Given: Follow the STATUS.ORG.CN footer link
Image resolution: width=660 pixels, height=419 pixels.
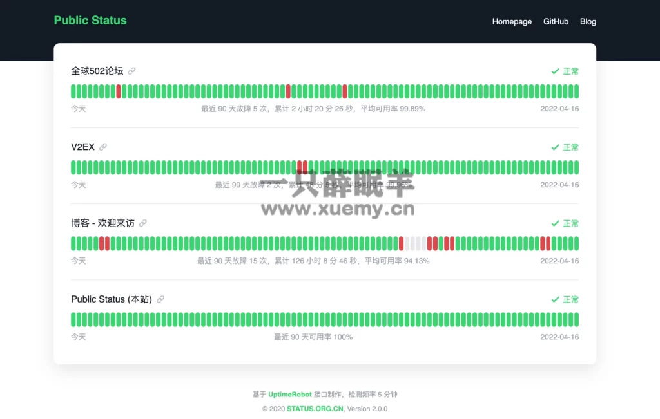Looking at the screenshot, I should (x=315, y=409).
